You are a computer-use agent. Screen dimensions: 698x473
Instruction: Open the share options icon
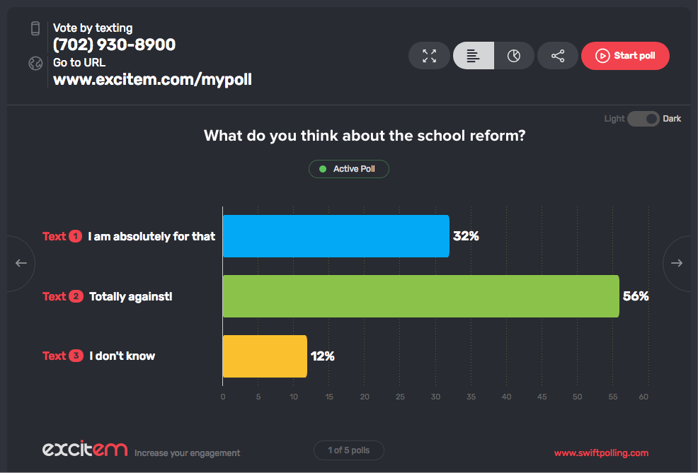(x=558, y=56)
